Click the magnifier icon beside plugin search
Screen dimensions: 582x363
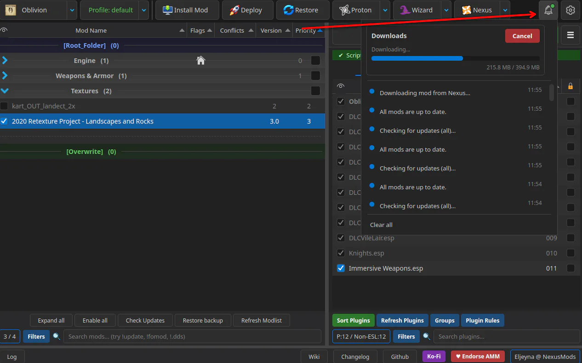click(x=427, y=336)
